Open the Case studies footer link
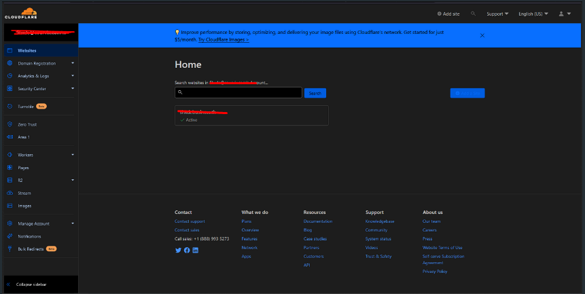The image size is (585, 294). pyautogui.click(x=315, y=239)
